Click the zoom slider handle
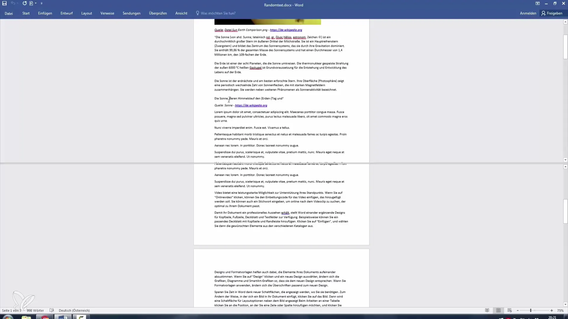Viewport: 568px width, 319px height. pyautogui.click(x=531, y=310)
